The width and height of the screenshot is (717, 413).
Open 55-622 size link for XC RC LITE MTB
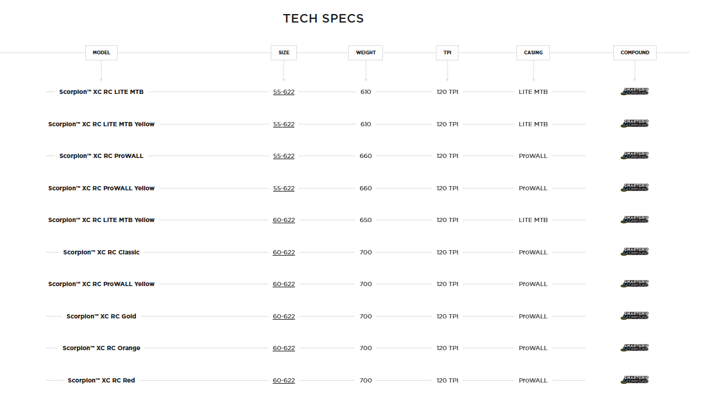pyautogui.click(x=284, y=92)
